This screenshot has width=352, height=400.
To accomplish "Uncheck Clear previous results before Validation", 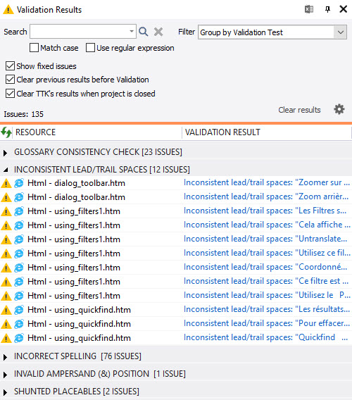I will tap(10, 80).
